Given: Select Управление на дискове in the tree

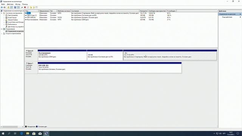Looking at the screenshot, I should point(16,31).
